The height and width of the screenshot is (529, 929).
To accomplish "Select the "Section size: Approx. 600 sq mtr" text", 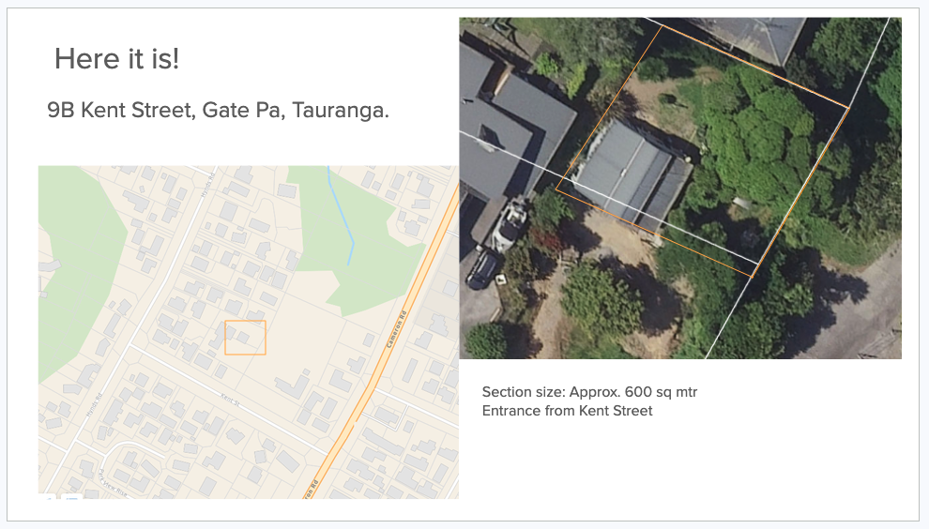I will pos(589,392).
